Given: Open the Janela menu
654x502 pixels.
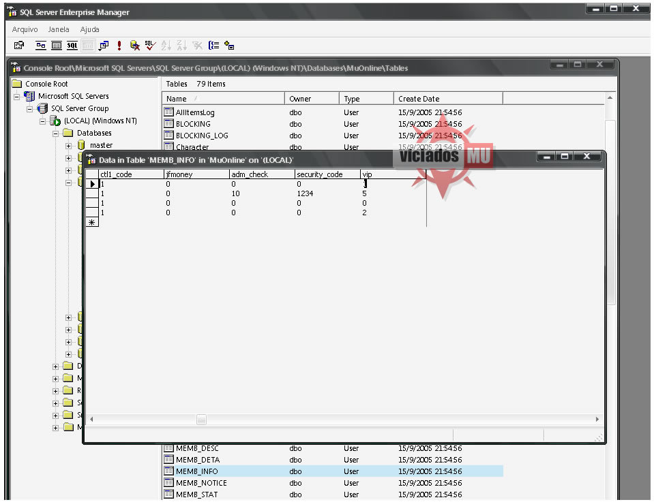Looking at the screenshot, I should point(59,29).
